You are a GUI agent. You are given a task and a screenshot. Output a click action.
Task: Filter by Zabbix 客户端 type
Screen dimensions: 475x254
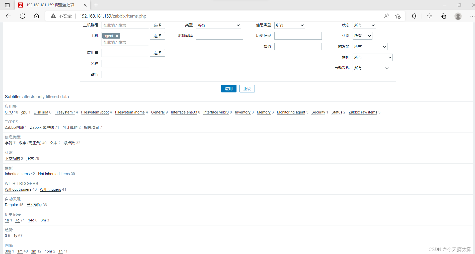coord(42,128)
